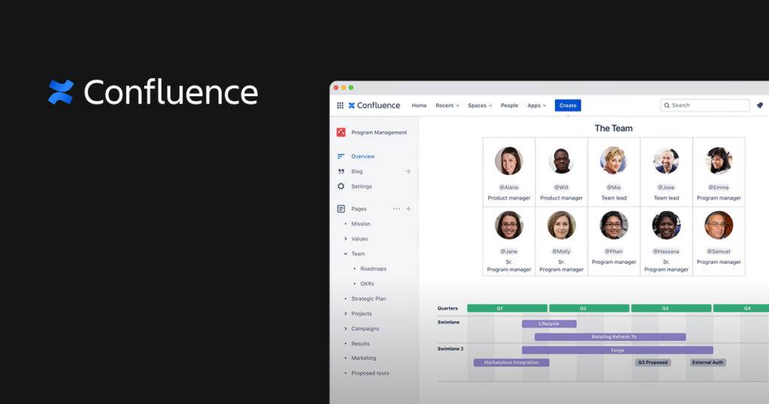This screenshot has width=769, height=404.
Task: Click the External Auth marker
Action: [707, 363]
